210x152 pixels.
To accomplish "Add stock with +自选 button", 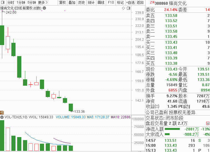I will tap(130, 2).
